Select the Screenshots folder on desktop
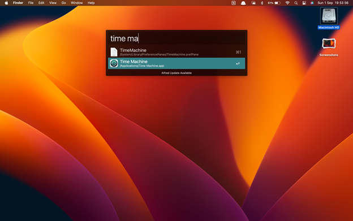 329,44
